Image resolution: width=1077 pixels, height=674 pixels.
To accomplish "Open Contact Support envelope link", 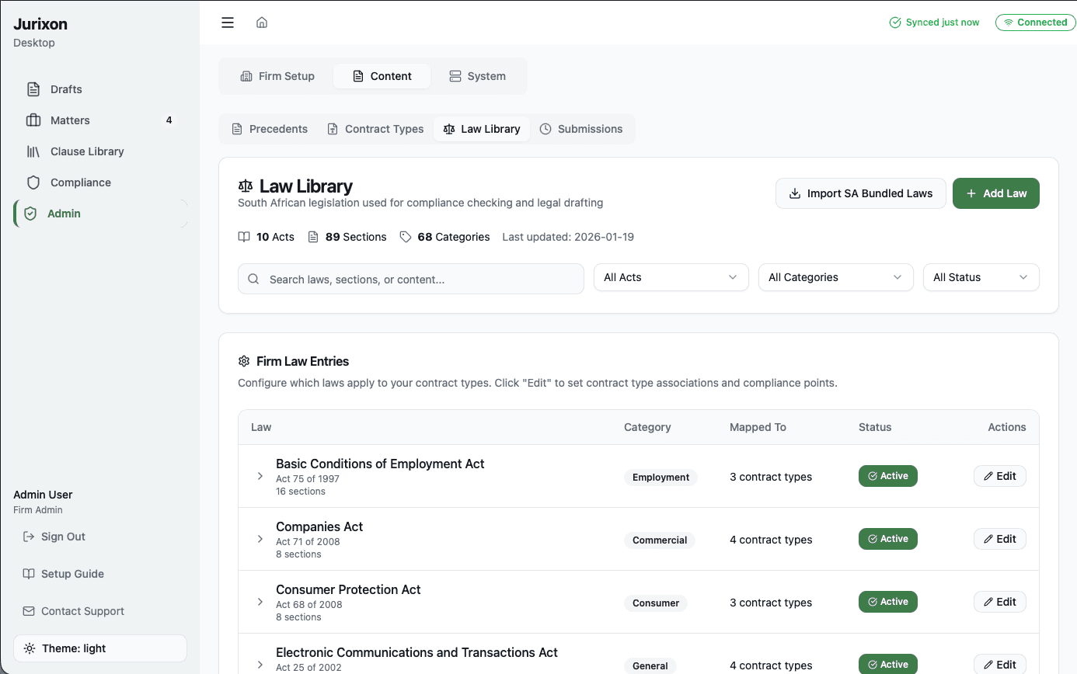I will tap(29, 611).
